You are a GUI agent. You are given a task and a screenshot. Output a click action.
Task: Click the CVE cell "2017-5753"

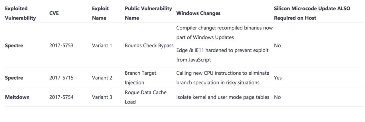(62, 45)
